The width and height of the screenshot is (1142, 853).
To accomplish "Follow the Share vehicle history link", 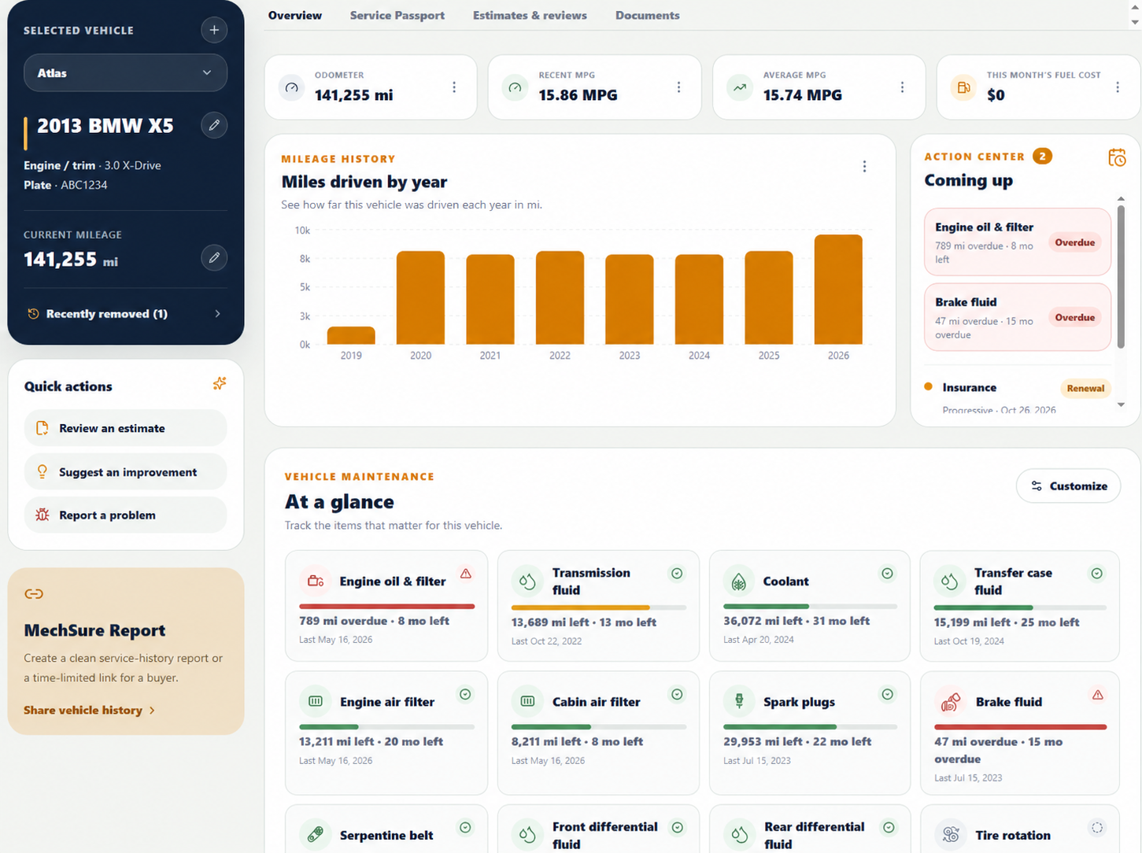I will pyautogui.click(x=89, y=710).
